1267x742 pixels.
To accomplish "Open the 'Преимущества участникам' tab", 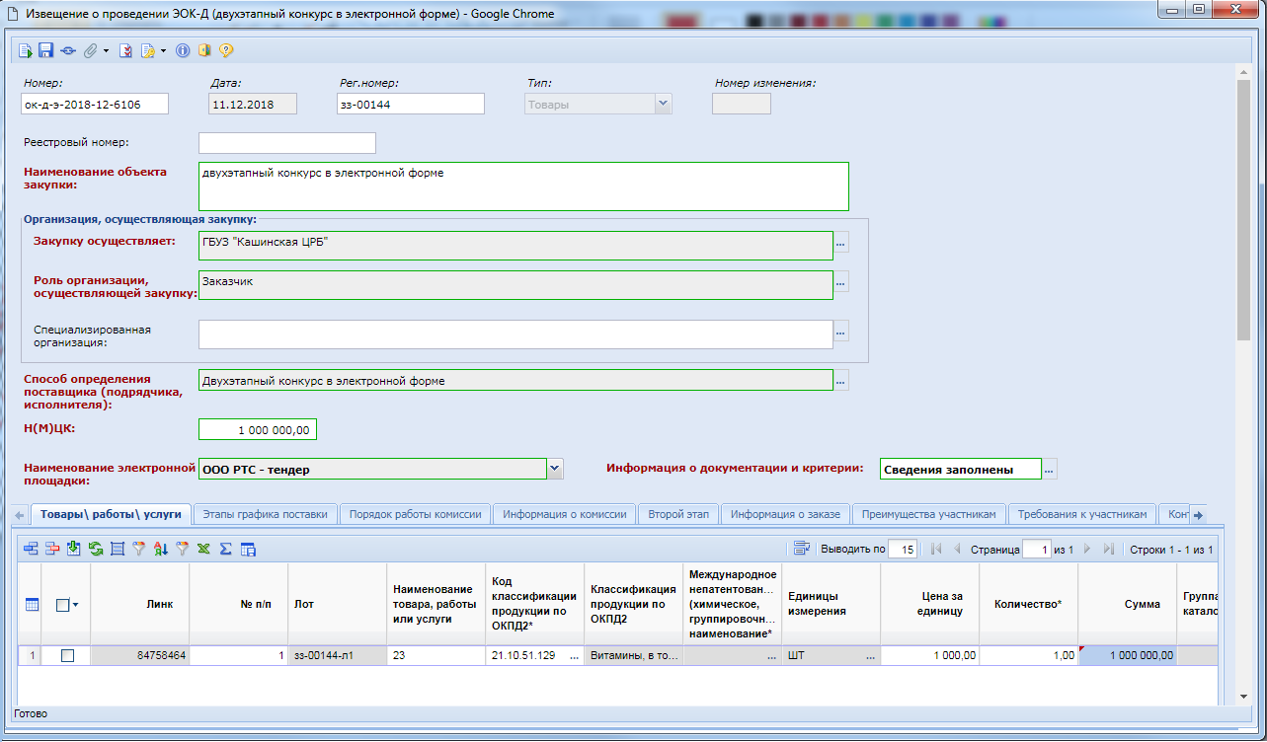I will [929, 514].
